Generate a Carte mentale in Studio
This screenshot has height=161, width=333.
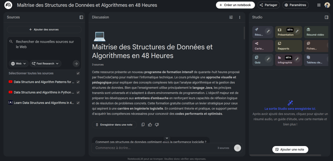(263, 46)
